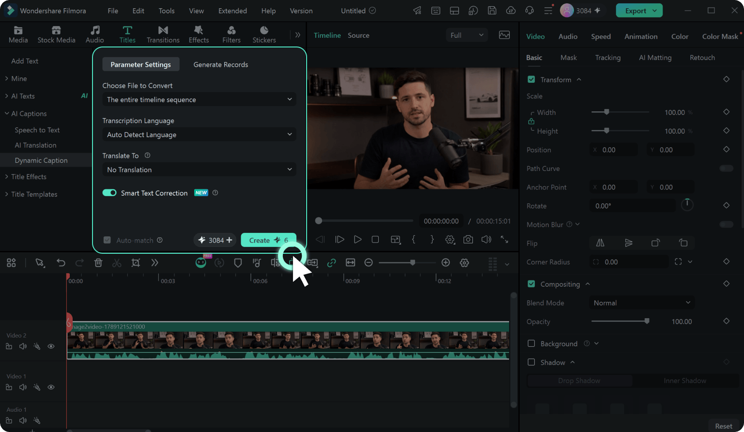Open the cloud upload icon
The height and width of the screenshot is (432, 744).
coord(511,11)
